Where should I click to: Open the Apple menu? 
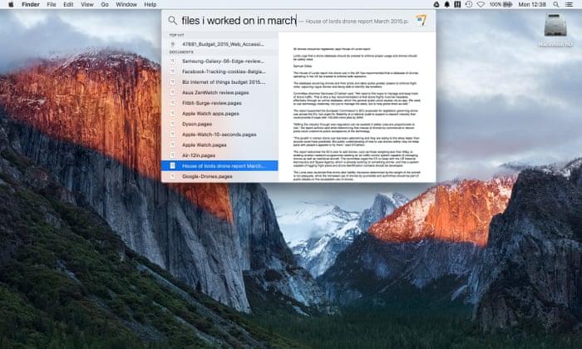coord(11,4)
